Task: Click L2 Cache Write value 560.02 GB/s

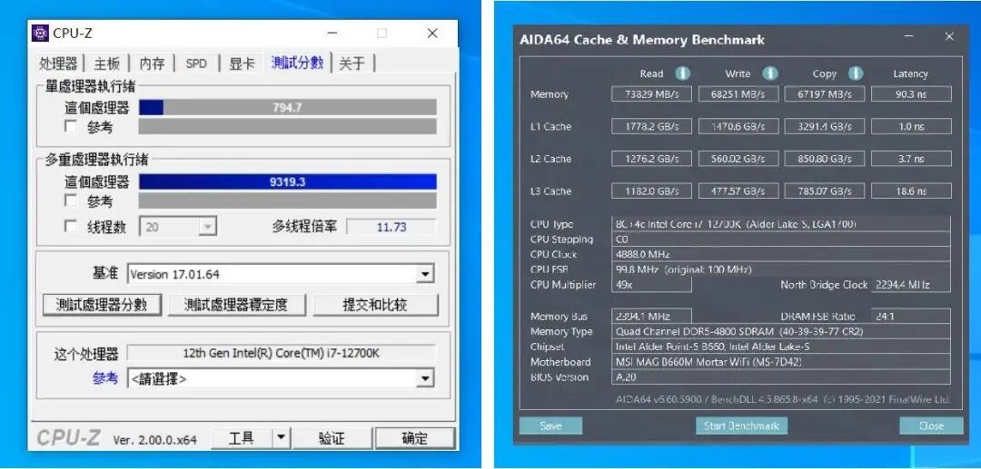Action: point(738,159)
